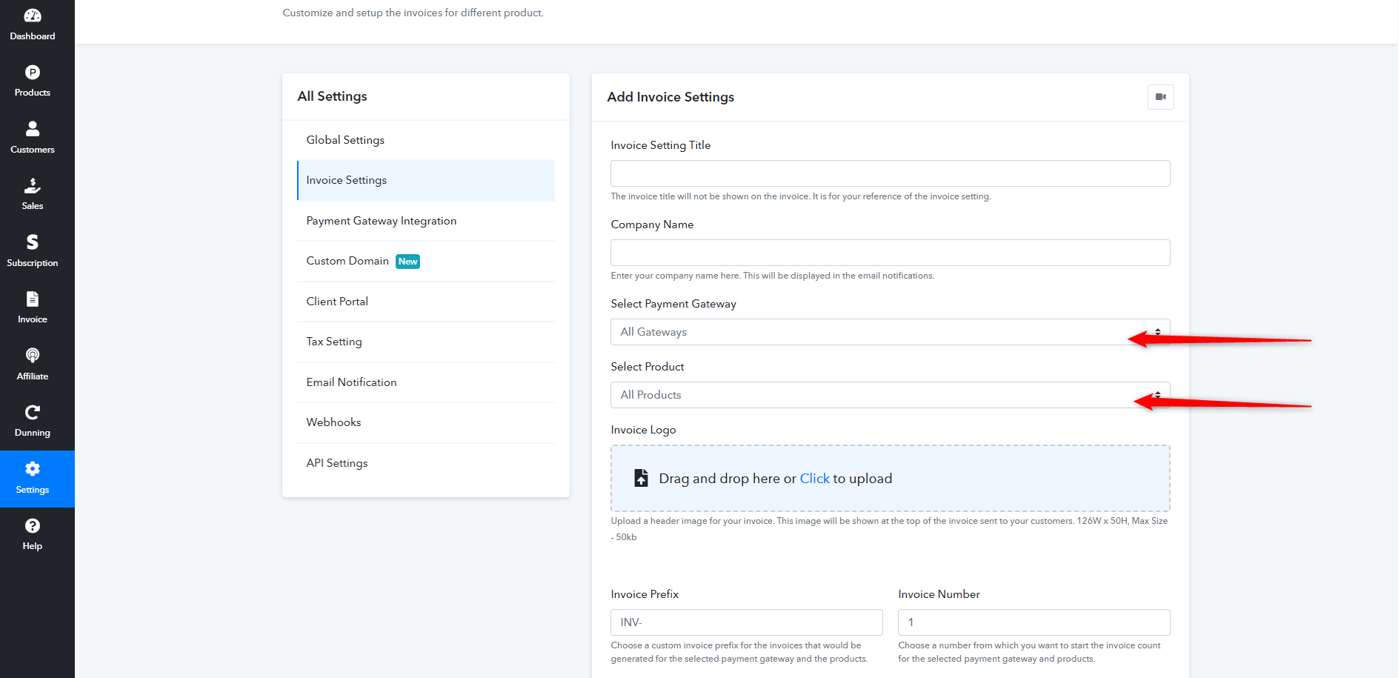Open Email Notification settings
This screenshot has height=678, width=1398.
coord(426,382)
